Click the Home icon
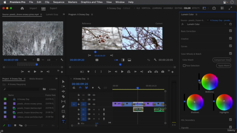 22,8
